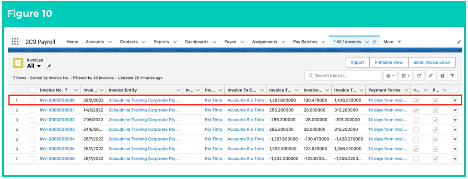Viewport: 468px width, 179px height.
Task: Select row checkbox for INV-0000000000
Action: click(x=32, y=101)
